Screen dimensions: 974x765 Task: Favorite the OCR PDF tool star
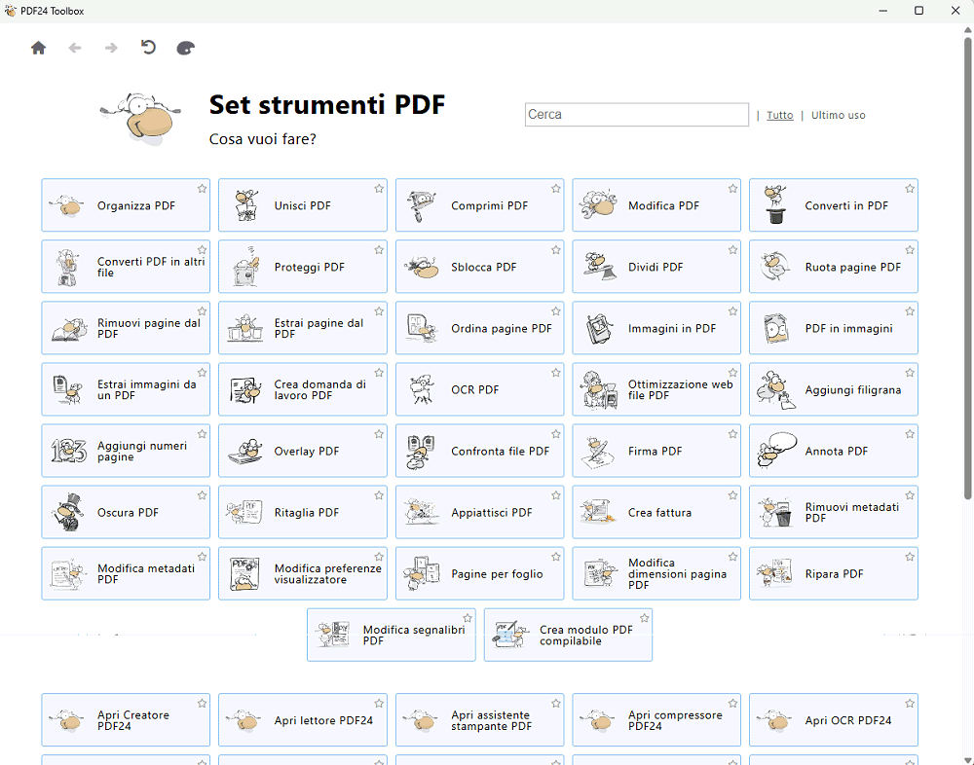point(556,373)
